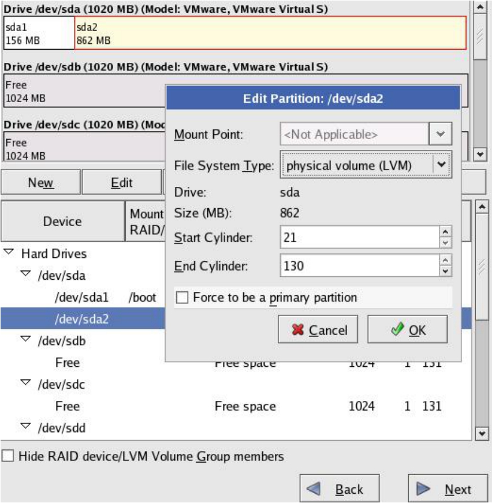Click the End Cylinder input field
This screenshot has height=503, width=492.
[x=359, y=266]
